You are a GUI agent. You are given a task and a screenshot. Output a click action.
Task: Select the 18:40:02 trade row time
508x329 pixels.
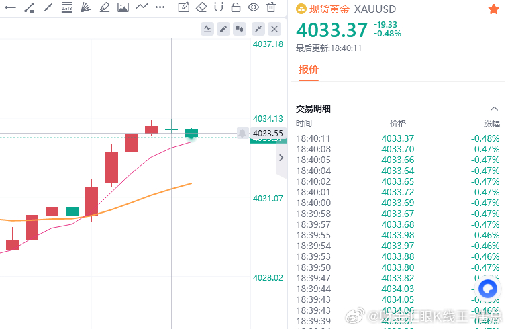click(313, 181)
